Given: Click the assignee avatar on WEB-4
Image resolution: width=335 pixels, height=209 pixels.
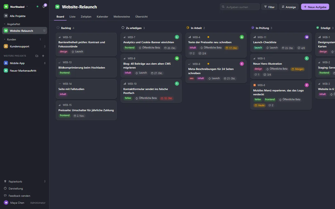Looking at the screenshot, I should coord(242,37).
